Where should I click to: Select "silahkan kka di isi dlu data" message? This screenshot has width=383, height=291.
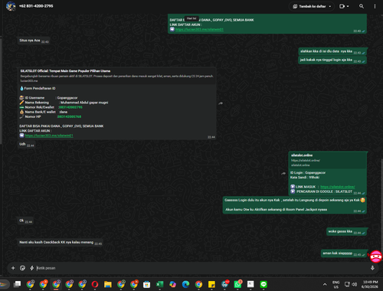pyautogui.click(x=332, y=51)
